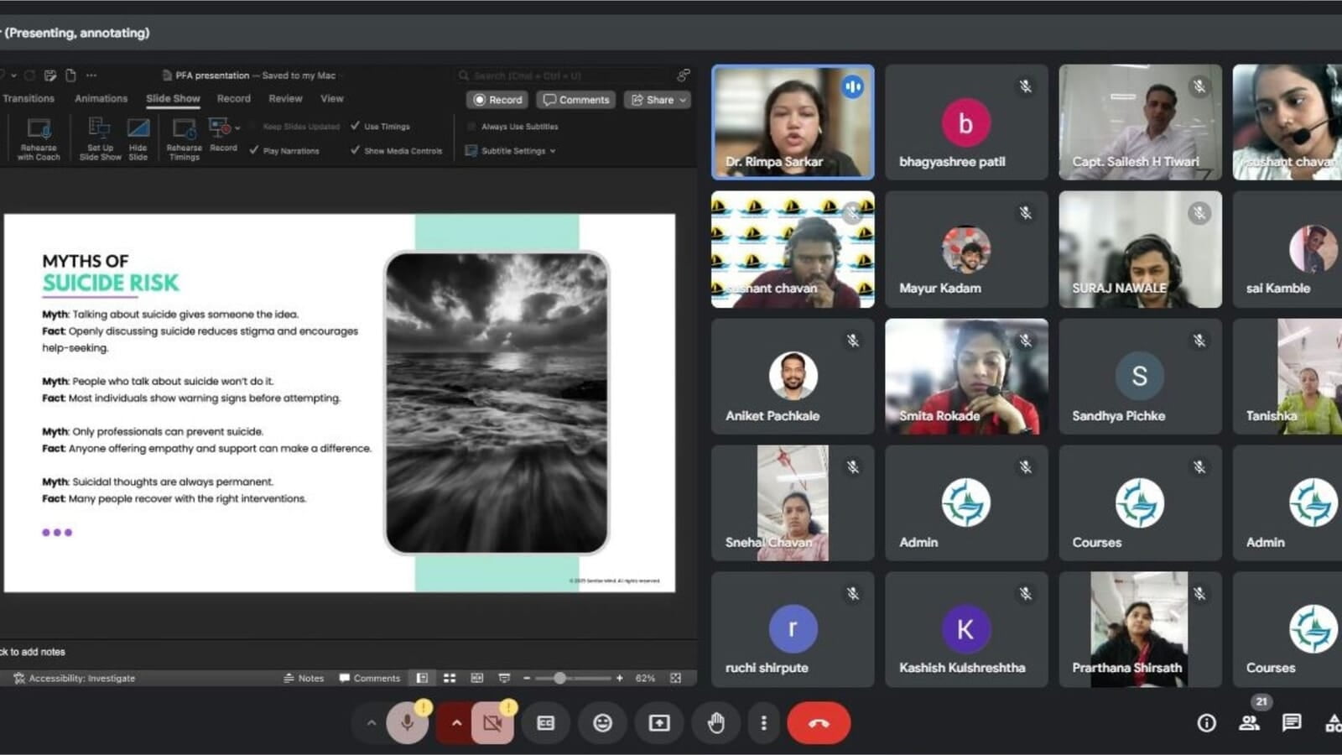This screenshot has width=1342, height=755.
Task: Toggle the microphone in meeting bar
Action: [x=408, y=723]
